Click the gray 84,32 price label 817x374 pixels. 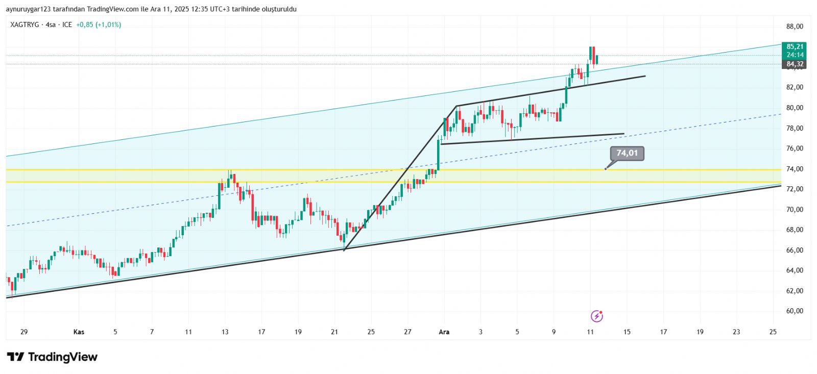[794, 64]
